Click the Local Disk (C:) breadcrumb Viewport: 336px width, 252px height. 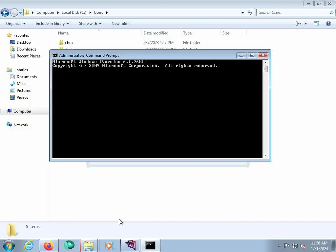tap(74, 12)
